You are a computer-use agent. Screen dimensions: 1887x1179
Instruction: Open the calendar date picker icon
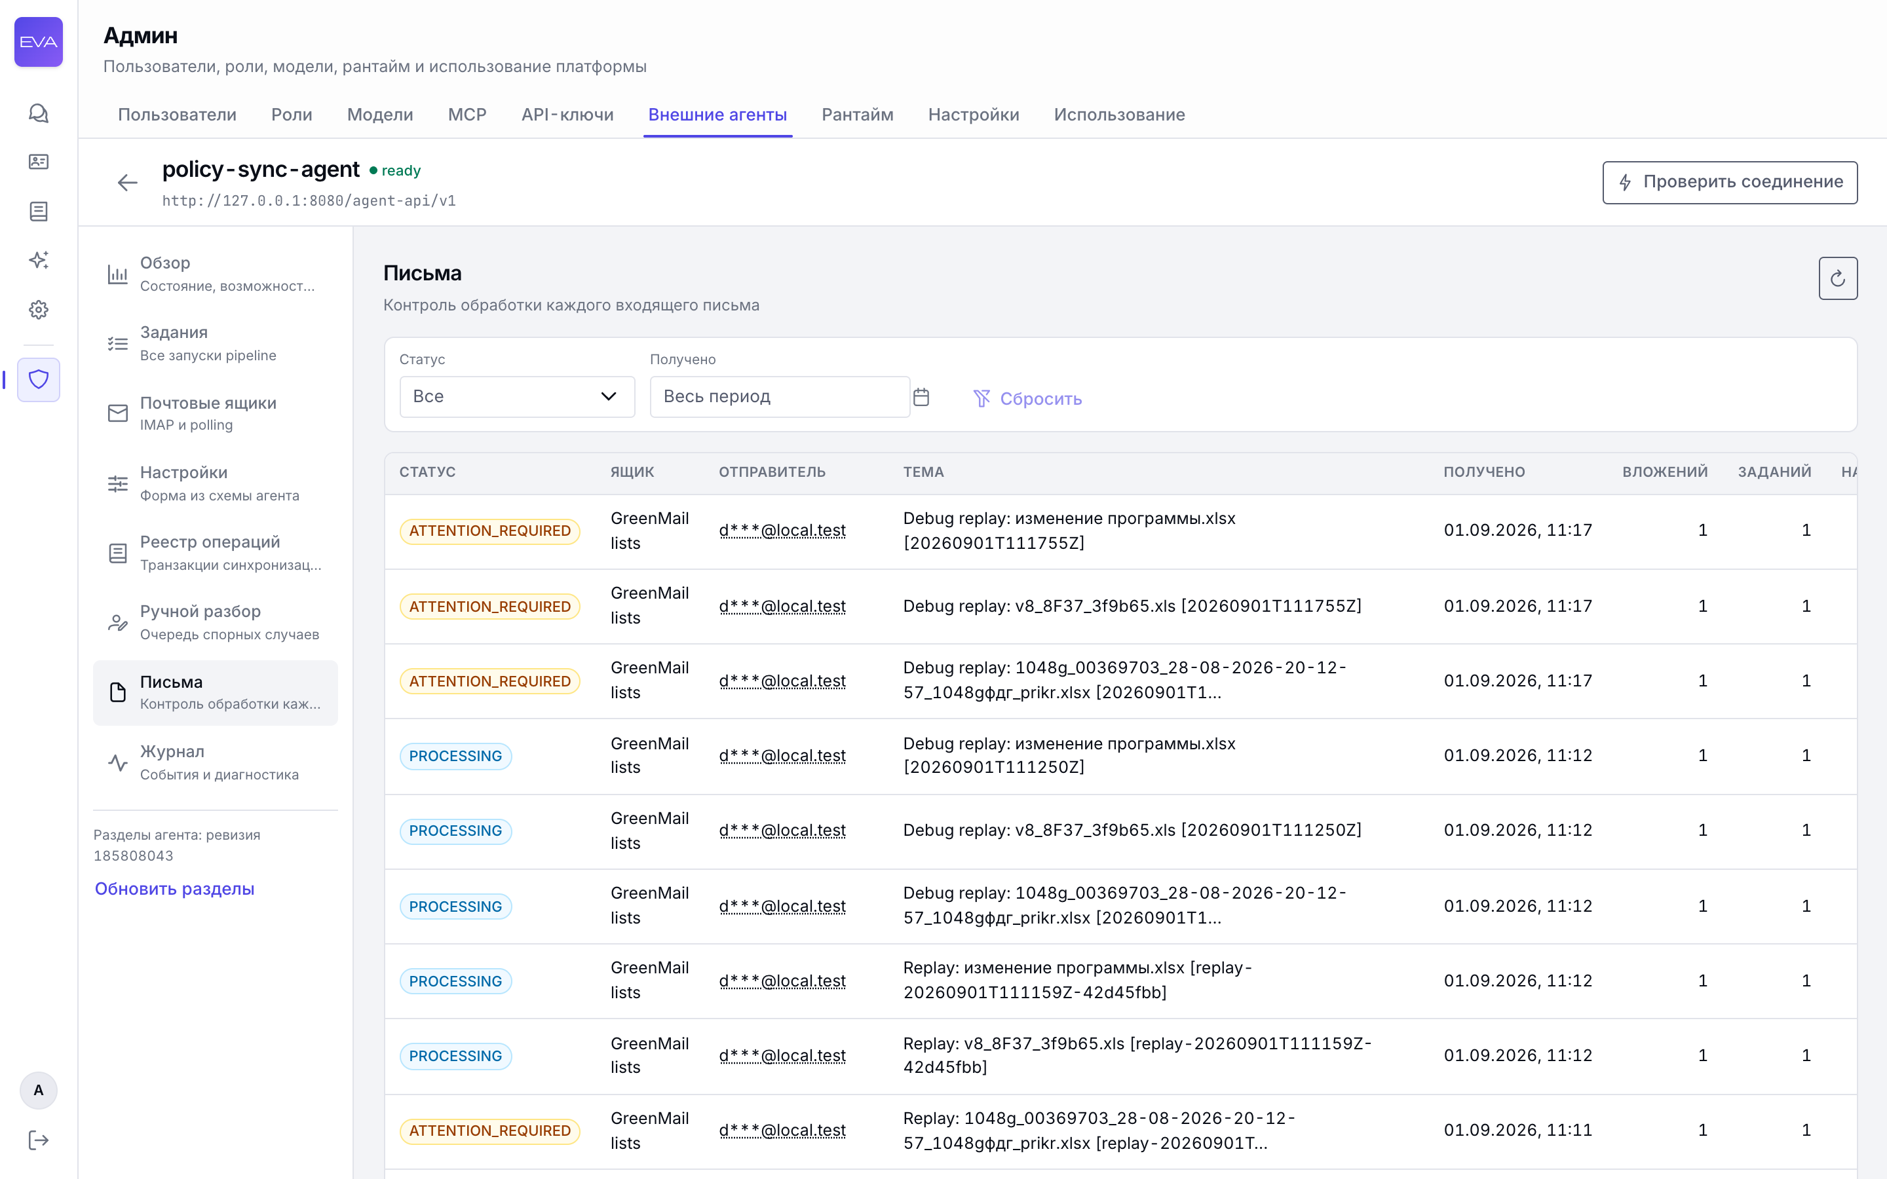tap(921, 397)
